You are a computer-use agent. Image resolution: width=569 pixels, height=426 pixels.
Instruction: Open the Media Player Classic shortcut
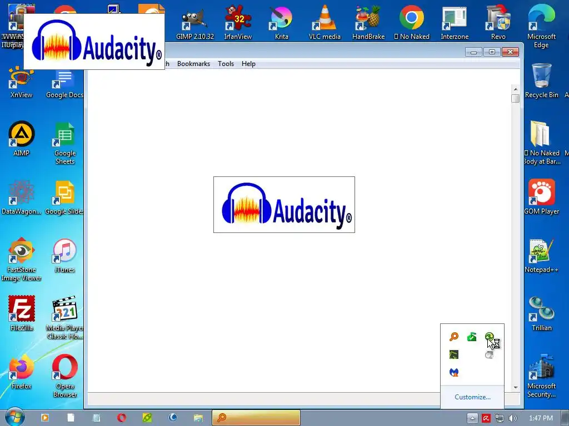click(x=64, y=318)
